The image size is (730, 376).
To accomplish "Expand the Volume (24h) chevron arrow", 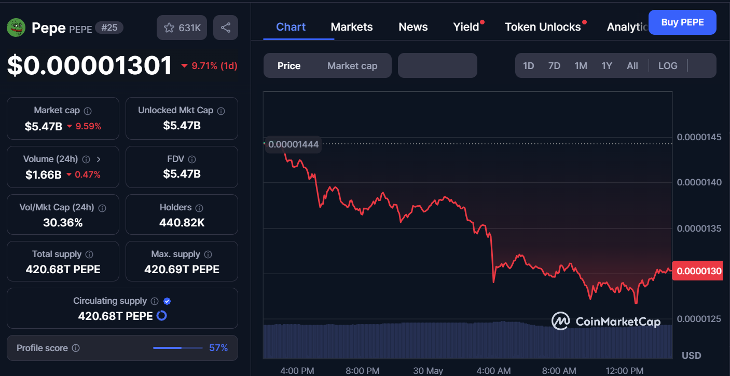I will (x=99, y=159).
